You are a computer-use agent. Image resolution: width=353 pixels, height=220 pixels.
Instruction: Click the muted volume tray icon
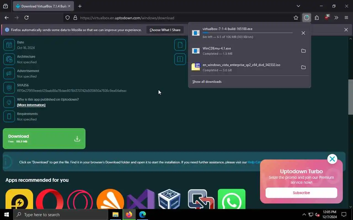coord(317,215)
